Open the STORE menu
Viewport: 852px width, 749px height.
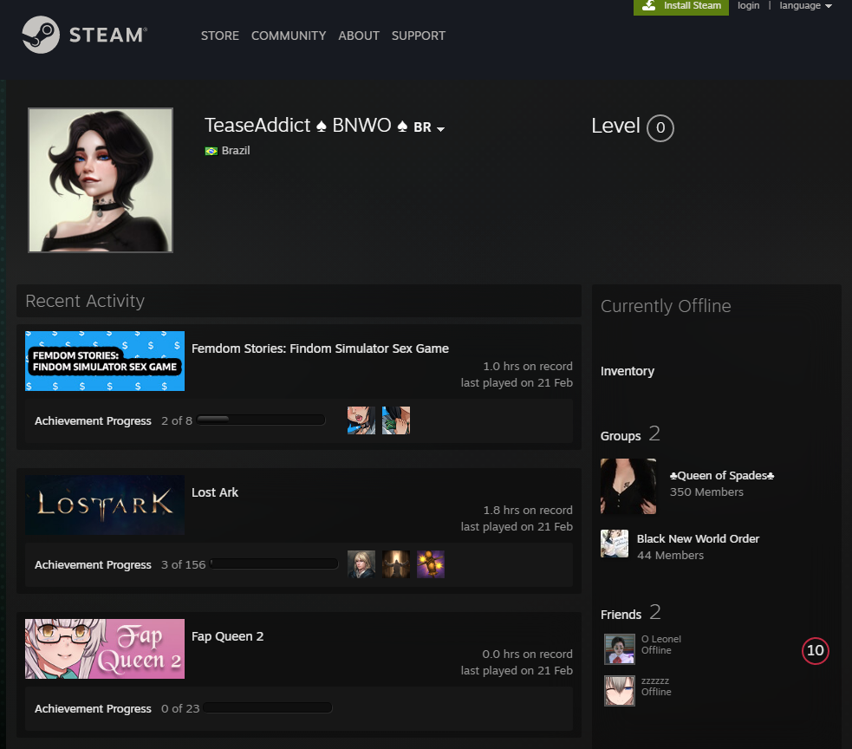(x=220, y=36)
